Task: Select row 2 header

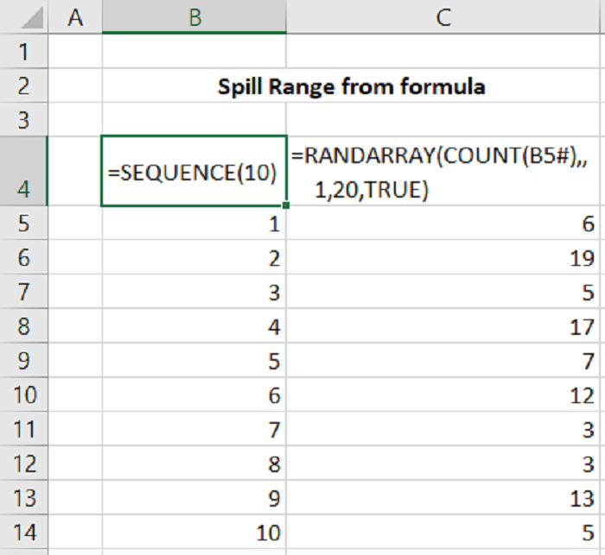Action: click(24, 85)
